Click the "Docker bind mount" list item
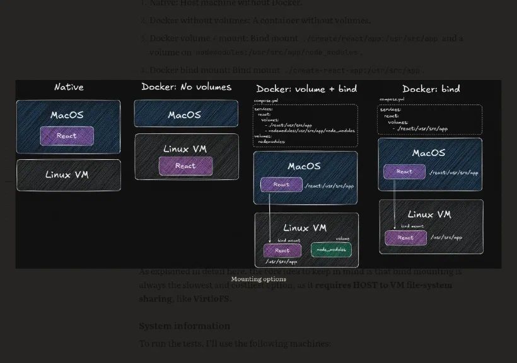517x363 pixels. [x=287, y=70]
